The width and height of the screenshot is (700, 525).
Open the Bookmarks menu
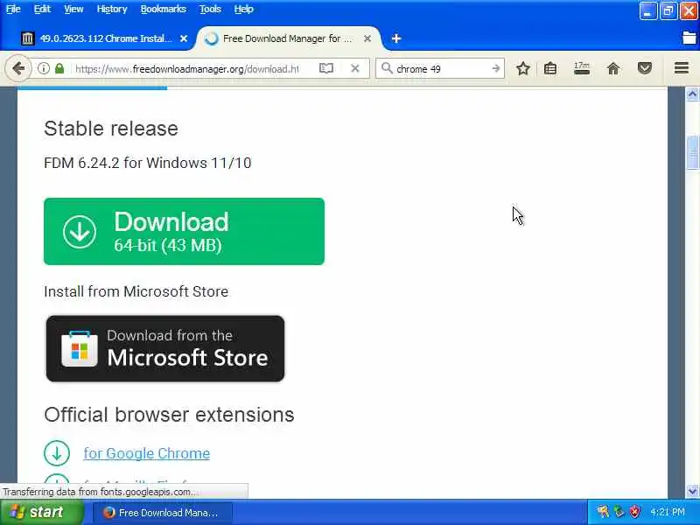[163, 9]
